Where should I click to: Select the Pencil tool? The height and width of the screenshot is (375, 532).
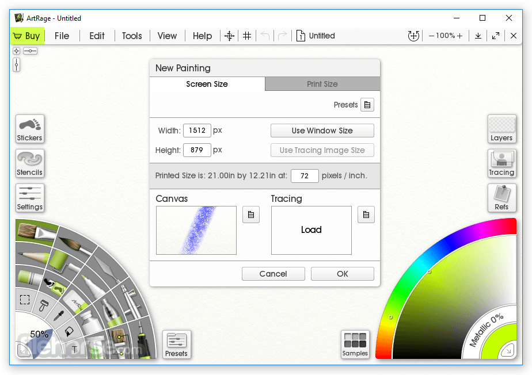pyautogui.click(x=32, y=257)
